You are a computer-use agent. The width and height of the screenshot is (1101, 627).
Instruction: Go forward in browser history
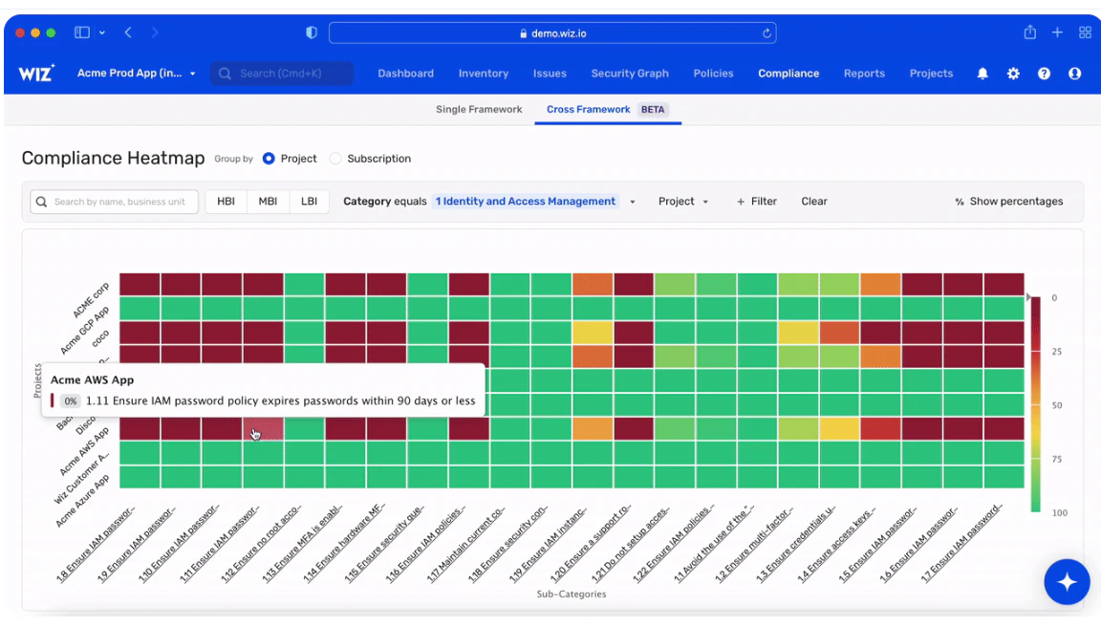click(x=155, y=32)
